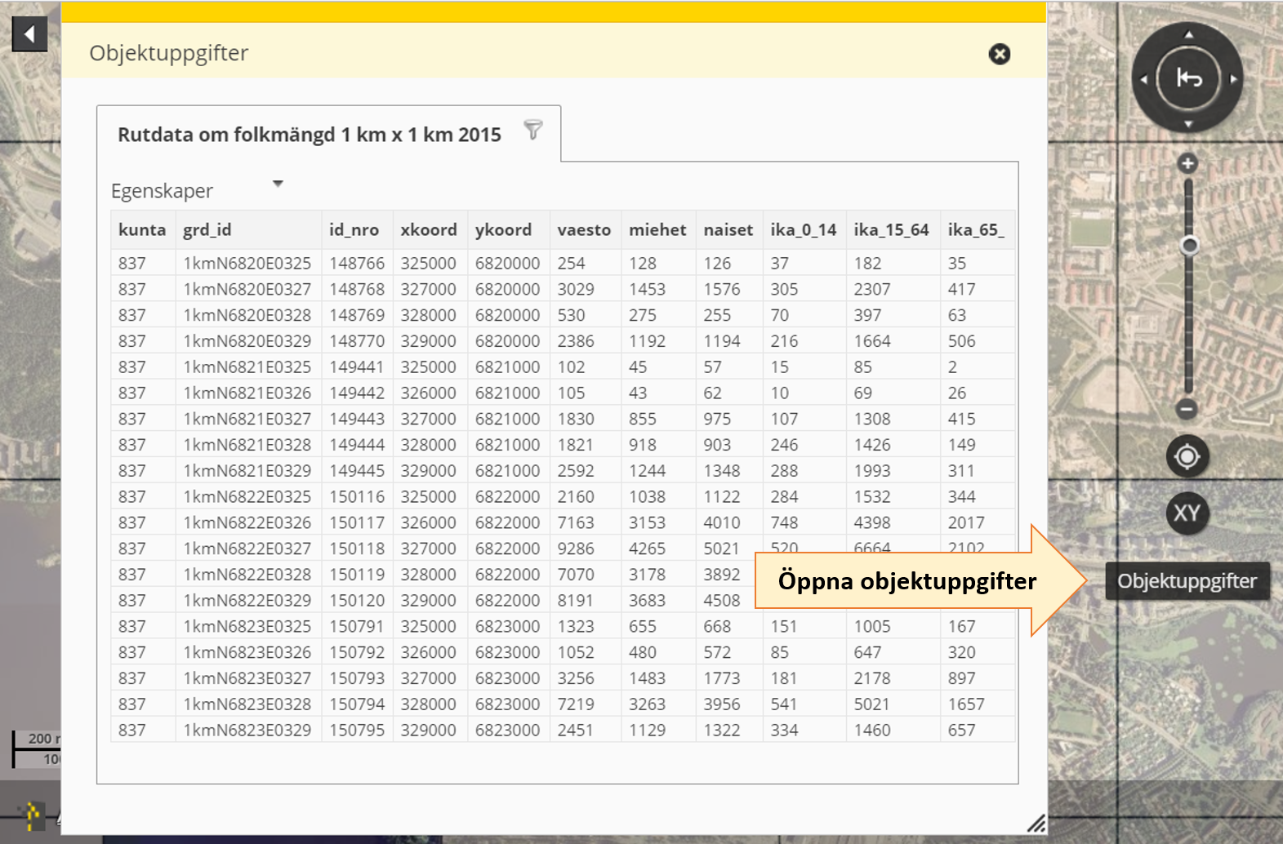Close the Objektuppgifter dialog

coord(1000,54)
